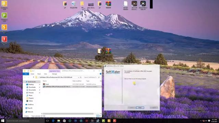Go up one folder with the up arrow
219x123 pixels.
(x=34, y=77)
